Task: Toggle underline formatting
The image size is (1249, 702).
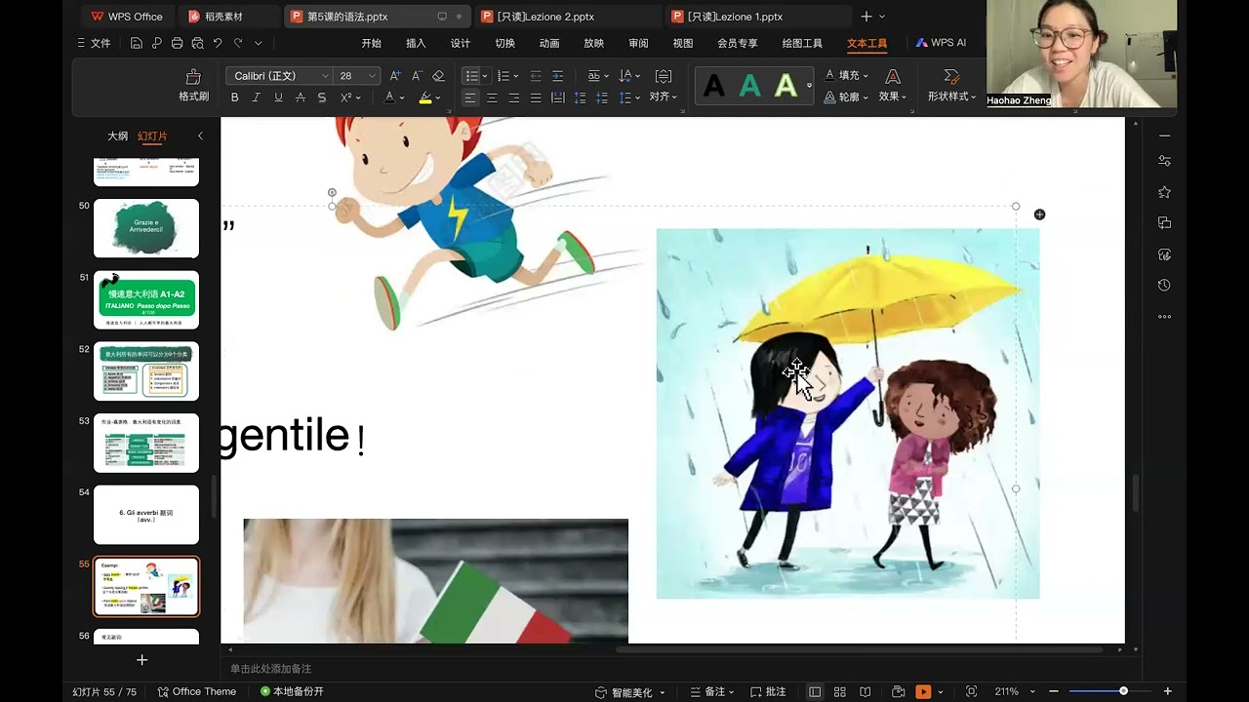Action: click(x=278, y=97)
